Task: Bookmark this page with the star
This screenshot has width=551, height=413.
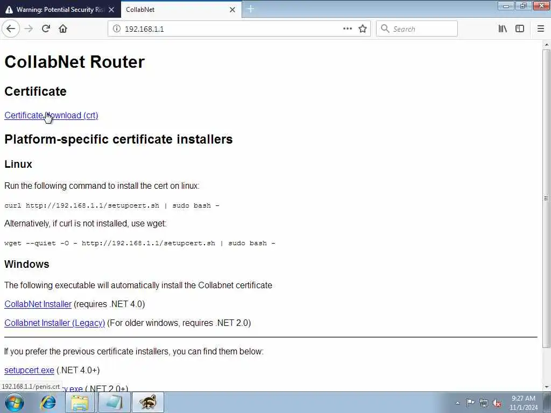Action: (x=363, y=29)
